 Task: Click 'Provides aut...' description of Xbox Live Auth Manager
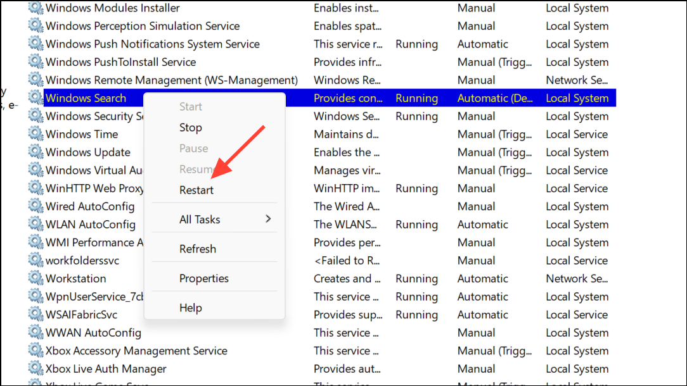[347, 369]
